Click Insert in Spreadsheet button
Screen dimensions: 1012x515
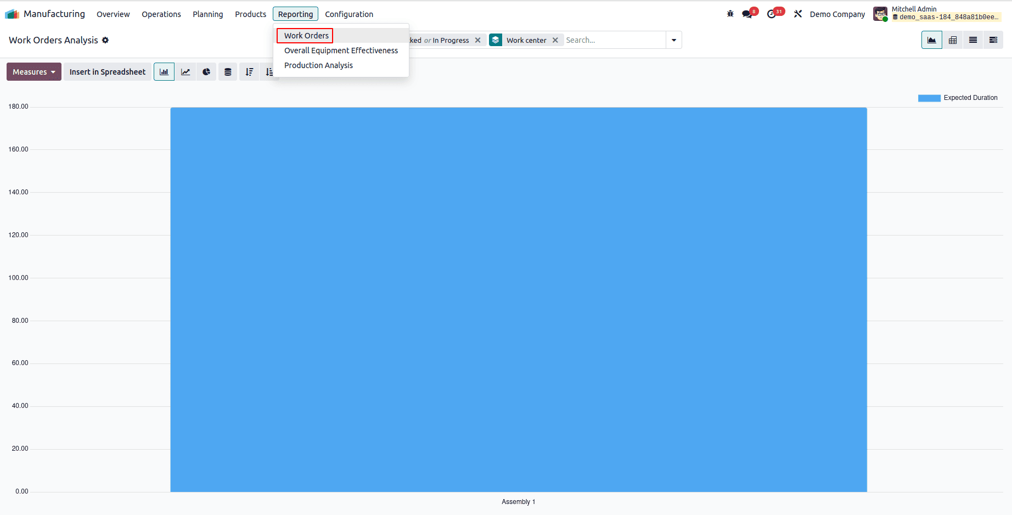tap(108, 72)
